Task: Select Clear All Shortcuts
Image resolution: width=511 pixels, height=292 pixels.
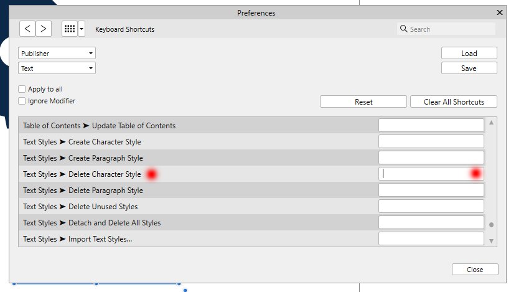Action: click(x=454, y=101)
